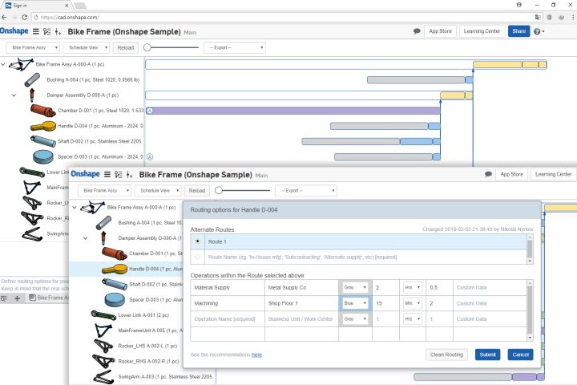Open comments chat bubble in back window
Viewport: 577px width, 385px height.
[417, 31]
